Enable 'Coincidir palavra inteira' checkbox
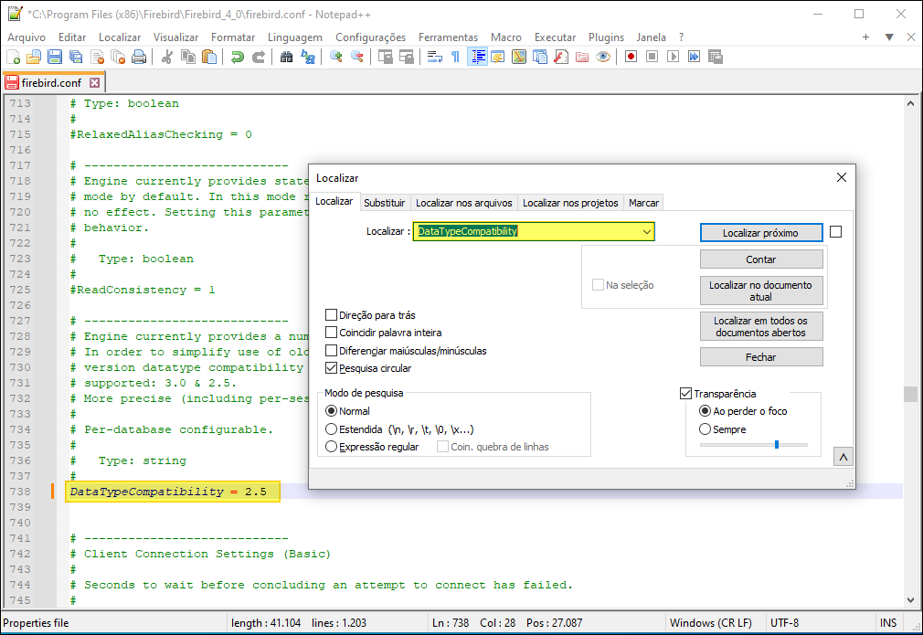923x635 pixels. pyautogui.click(x=332, y=333)
